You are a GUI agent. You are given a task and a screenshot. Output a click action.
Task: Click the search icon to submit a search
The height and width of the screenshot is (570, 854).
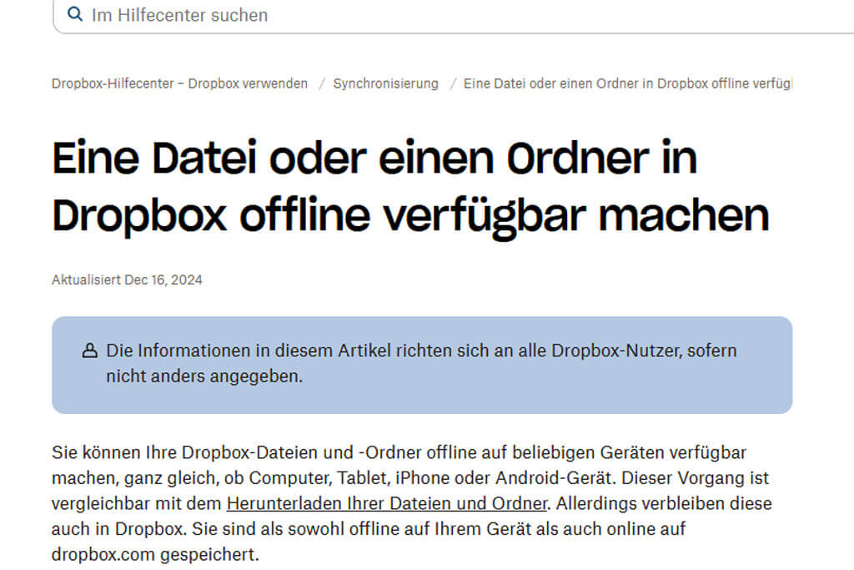74,14
